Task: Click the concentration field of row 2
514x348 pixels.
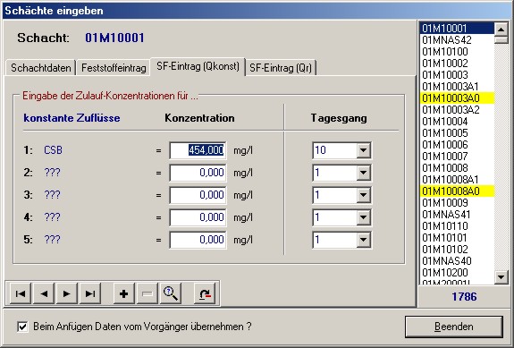Action: coord(198,173)
